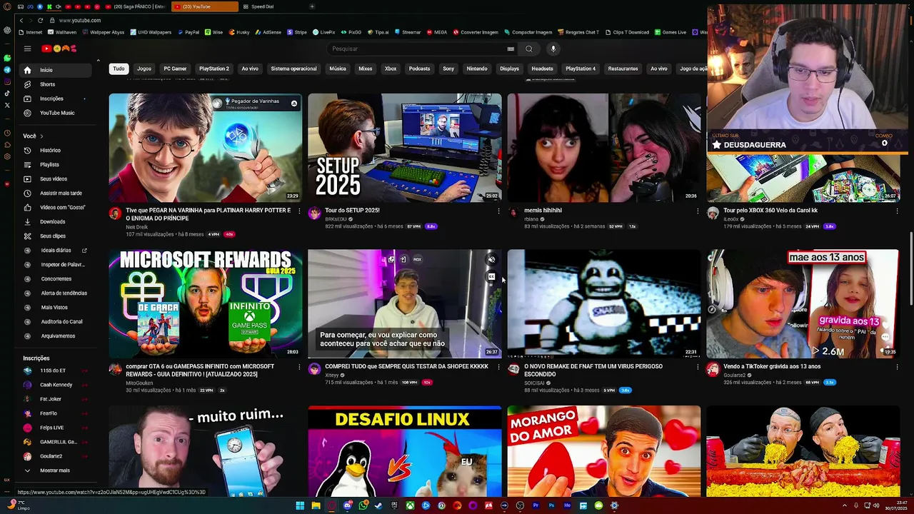Click the Windows Start button on taskbar
Screen dimensions: 914x514
tap(300, 505)
